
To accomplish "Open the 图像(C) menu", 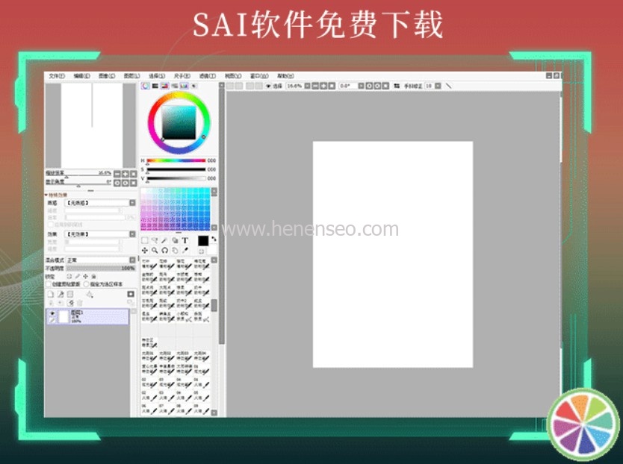I will tap(107, 76).
